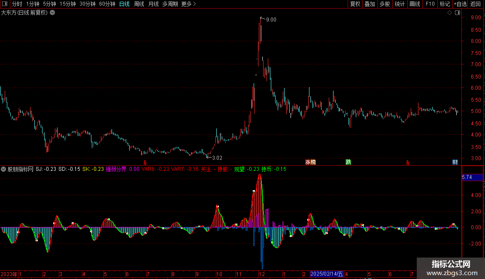
Task: Click the red S marker near July
Action: tap(145, 163)
